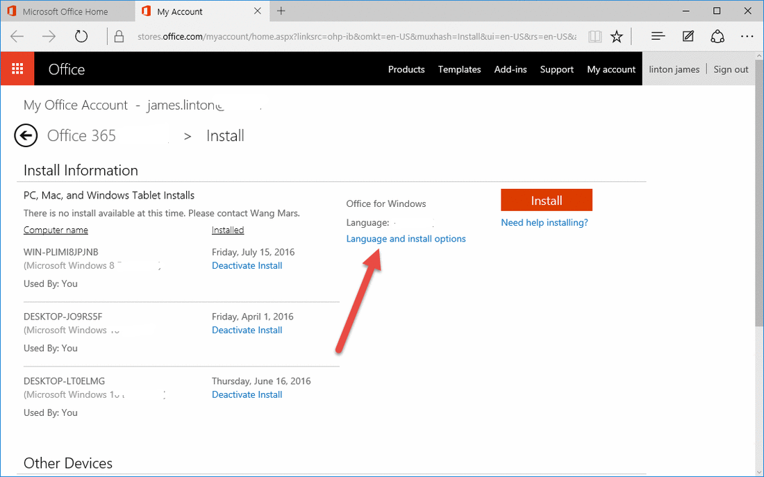Close the My Account tab

coord(258,10)
